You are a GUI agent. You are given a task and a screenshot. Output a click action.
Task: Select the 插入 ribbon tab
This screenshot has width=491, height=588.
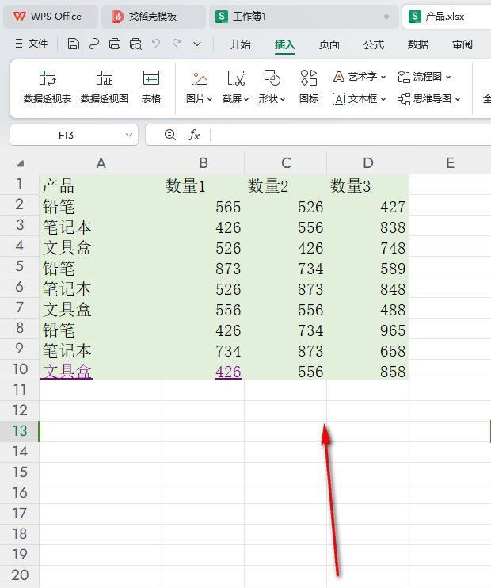tap(285, 44)
